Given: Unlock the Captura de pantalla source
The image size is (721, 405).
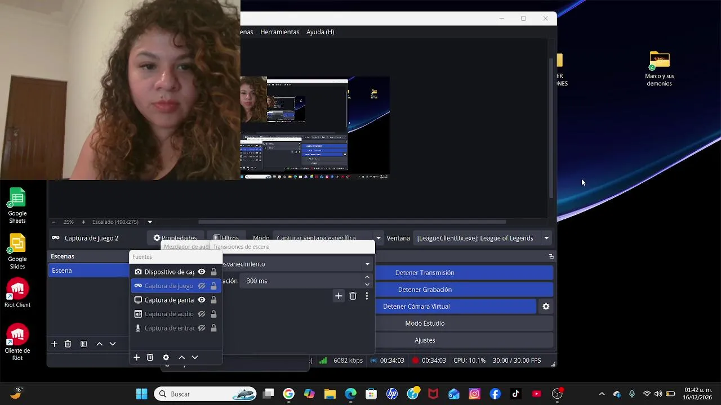Looking at the screenshot, I should pyautogui.click(x=213, y=300).
